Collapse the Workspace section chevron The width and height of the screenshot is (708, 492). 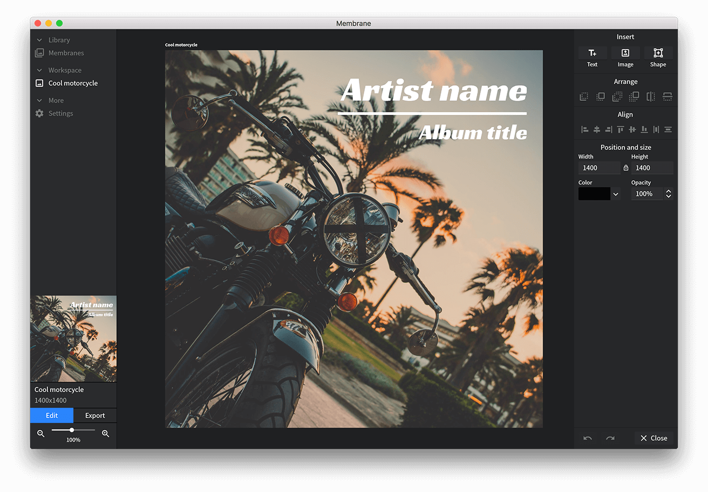(x=39, y=70)
